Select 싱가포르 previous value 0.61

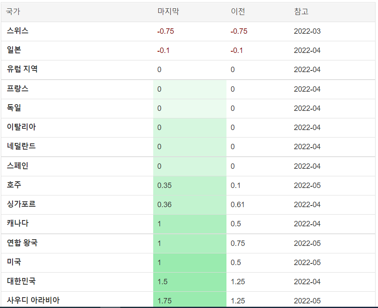(237, 205)
